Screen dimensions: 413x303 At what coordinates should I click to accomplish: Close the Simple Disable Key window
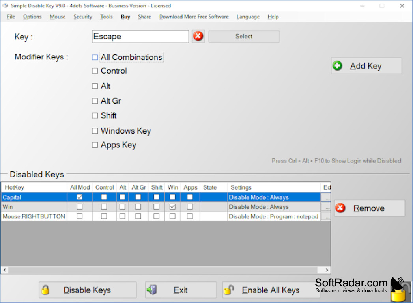(402, 6)
